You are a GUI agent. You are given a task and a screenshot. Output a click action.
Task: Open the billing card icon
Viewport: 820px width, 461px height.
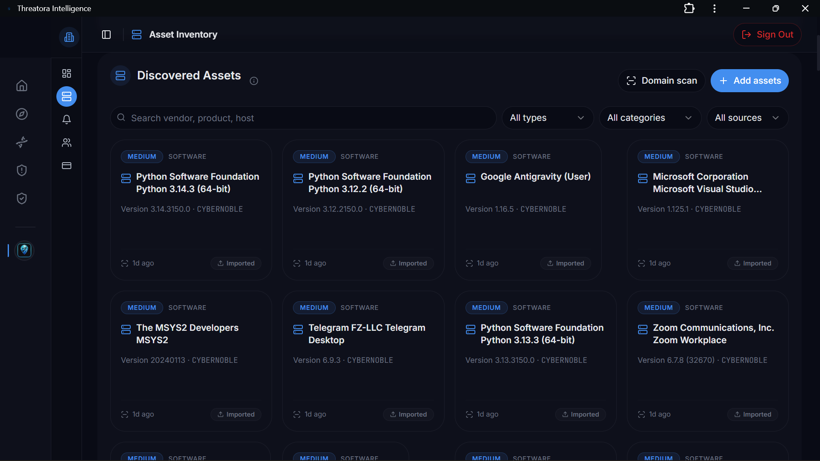pos(67,166)
